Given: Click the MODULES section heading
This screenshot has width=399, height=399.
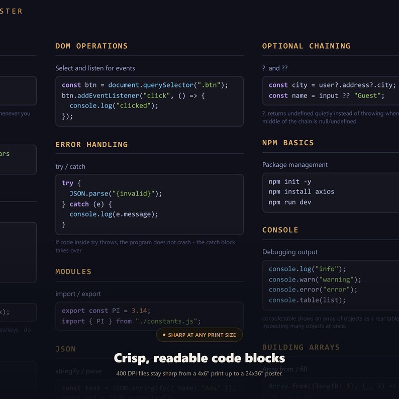Looking at the screenshot, I should 73,271.
